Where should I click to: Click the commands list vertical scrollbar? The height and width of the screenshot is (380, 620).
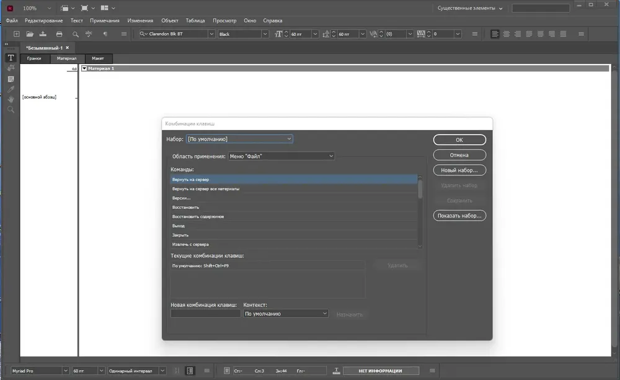tap(420, 211)
